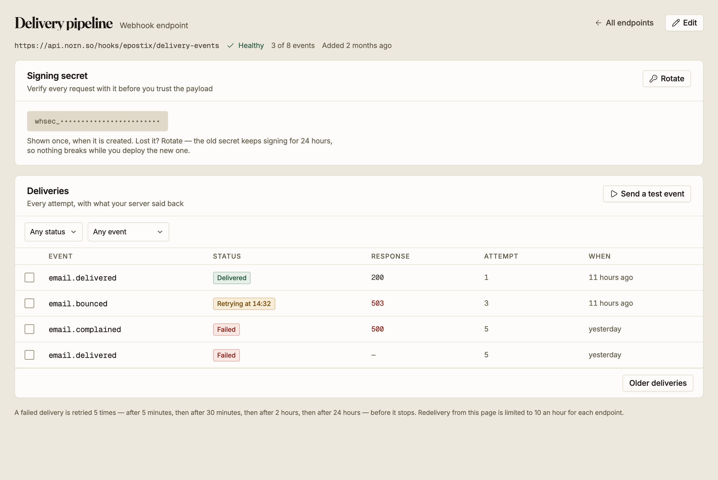
Task: Click the EVENT column header
Action: [60, 256]
